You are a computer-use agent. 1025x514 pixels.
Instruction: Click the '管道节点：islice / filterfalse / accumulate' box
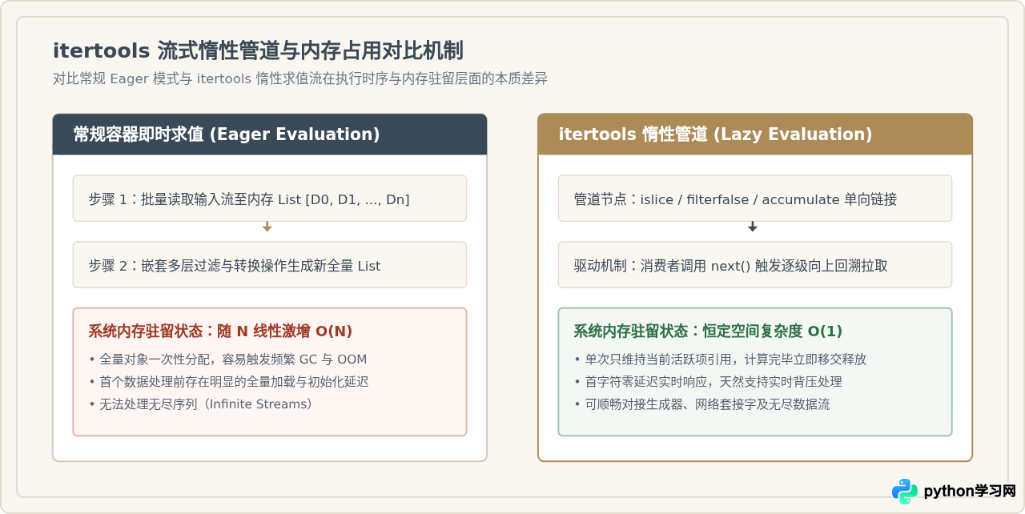tap(755, 199)
